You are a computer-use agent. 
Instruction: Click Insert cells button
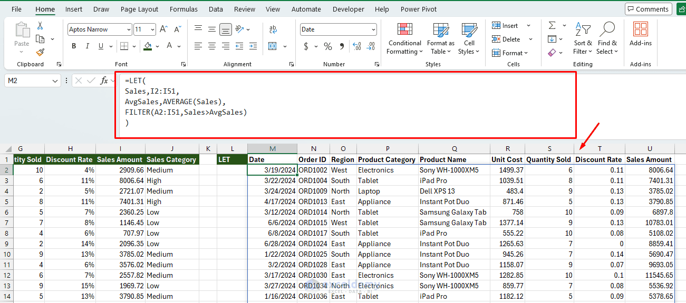click(x=505, y=26)
